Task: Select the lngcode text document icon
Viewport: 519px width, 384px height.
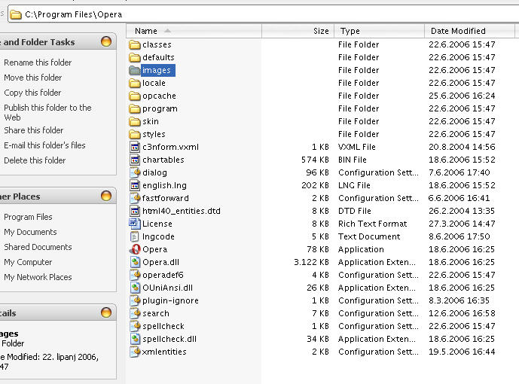Action: 135,236
